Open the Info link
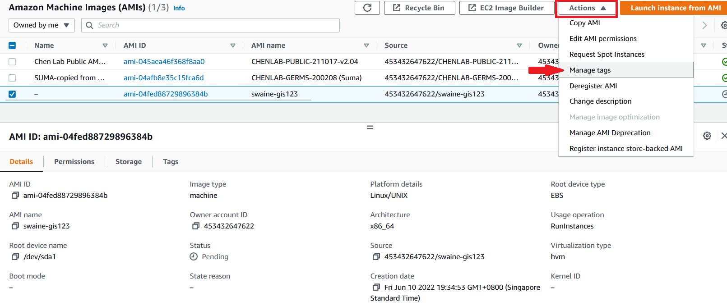This screenshot has height=306, width=727. coord(179,8)
